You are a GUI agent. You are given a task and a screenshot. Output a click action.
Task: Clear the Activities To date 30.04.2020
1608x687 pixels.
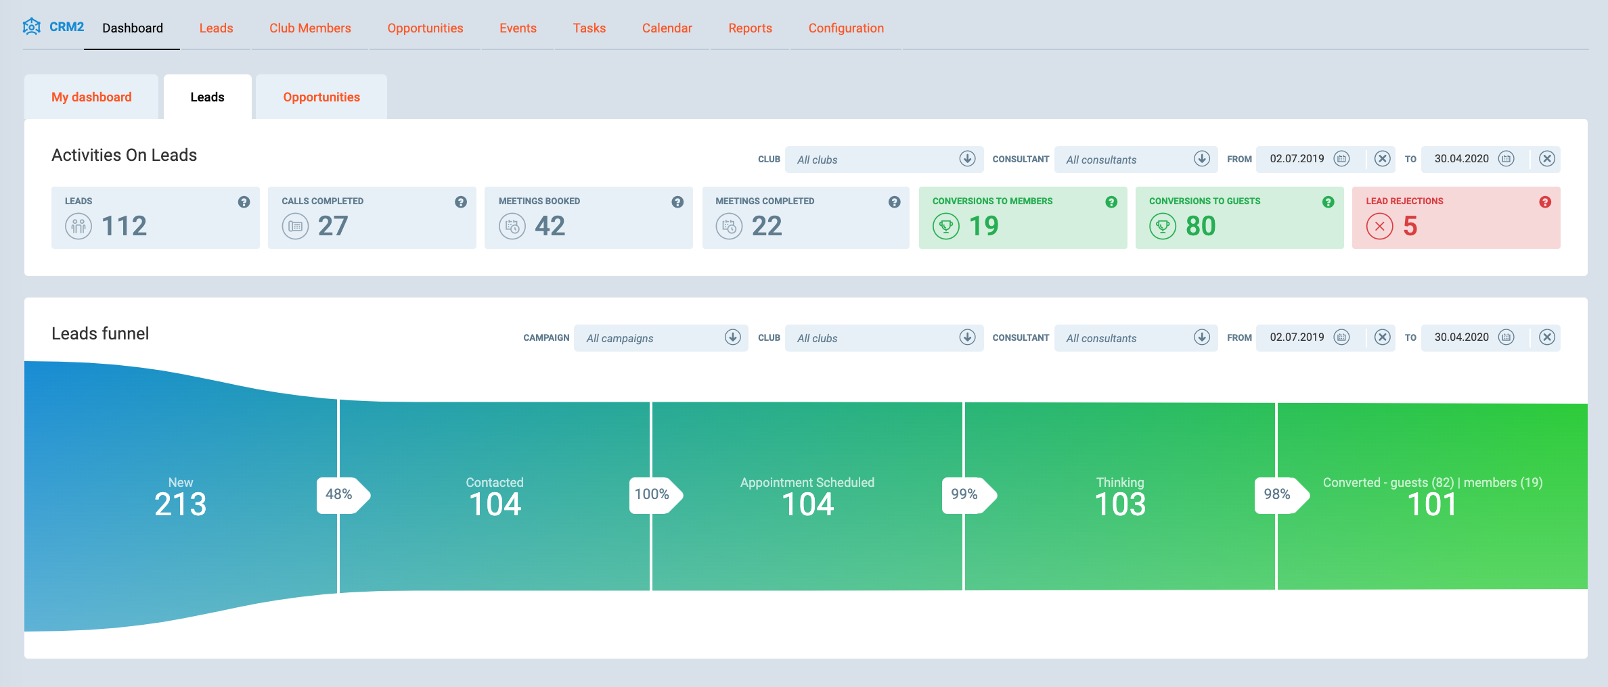(x=1546, y=159)
